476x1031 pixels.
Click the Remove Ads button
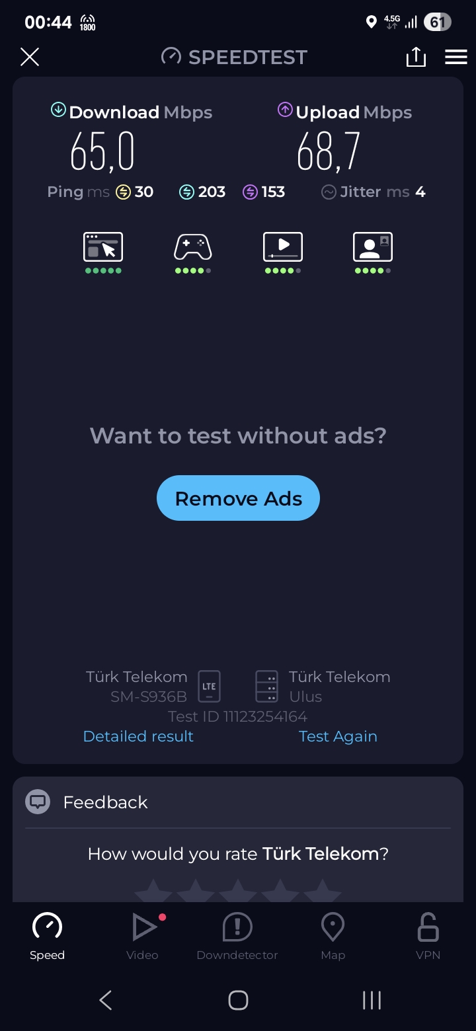[x=238, y=498]
